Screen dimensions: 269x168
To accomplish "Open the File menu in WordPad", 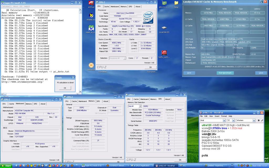I will [201, 116].
